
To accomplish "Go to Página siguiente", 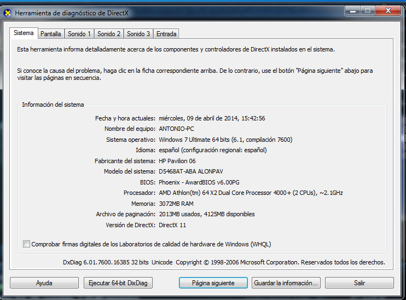I will point(213,283).
